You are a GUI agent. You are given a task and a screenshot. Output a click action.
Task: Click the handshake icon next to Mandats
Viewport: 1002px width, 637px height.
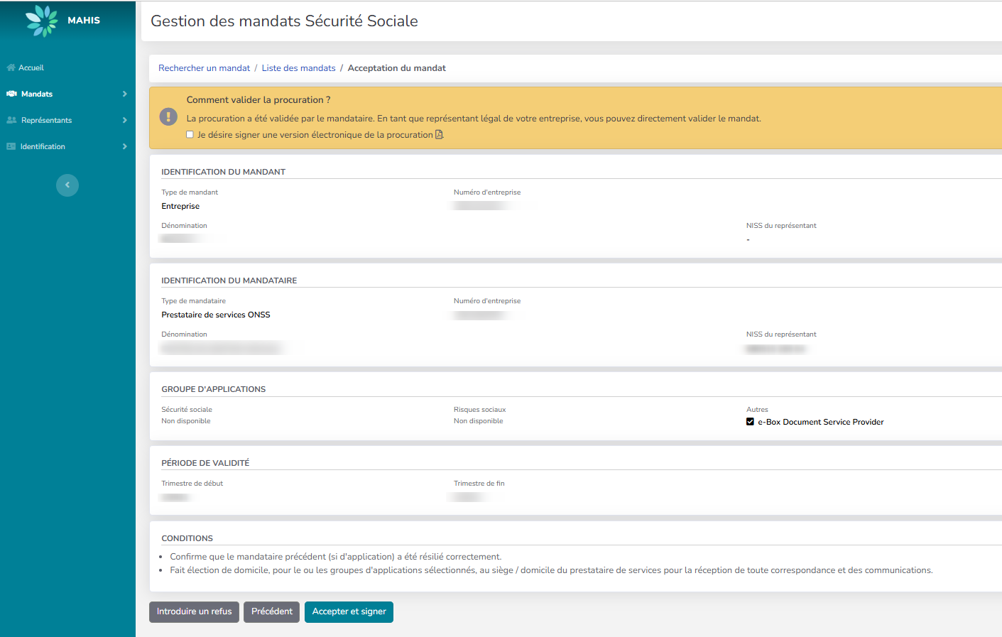point(11,94)
